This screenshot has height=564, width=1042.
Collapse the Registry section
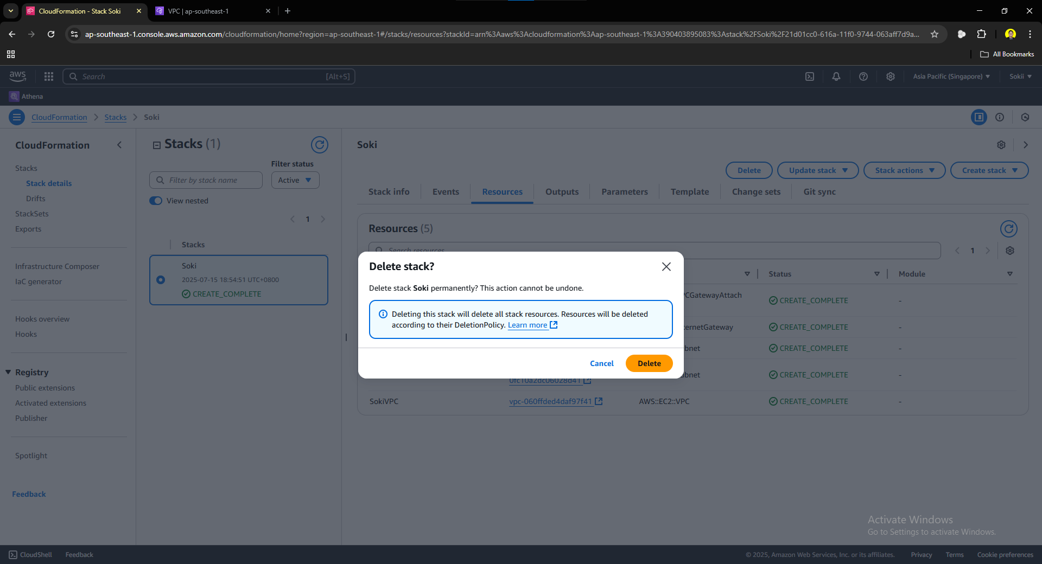(8, 372)
